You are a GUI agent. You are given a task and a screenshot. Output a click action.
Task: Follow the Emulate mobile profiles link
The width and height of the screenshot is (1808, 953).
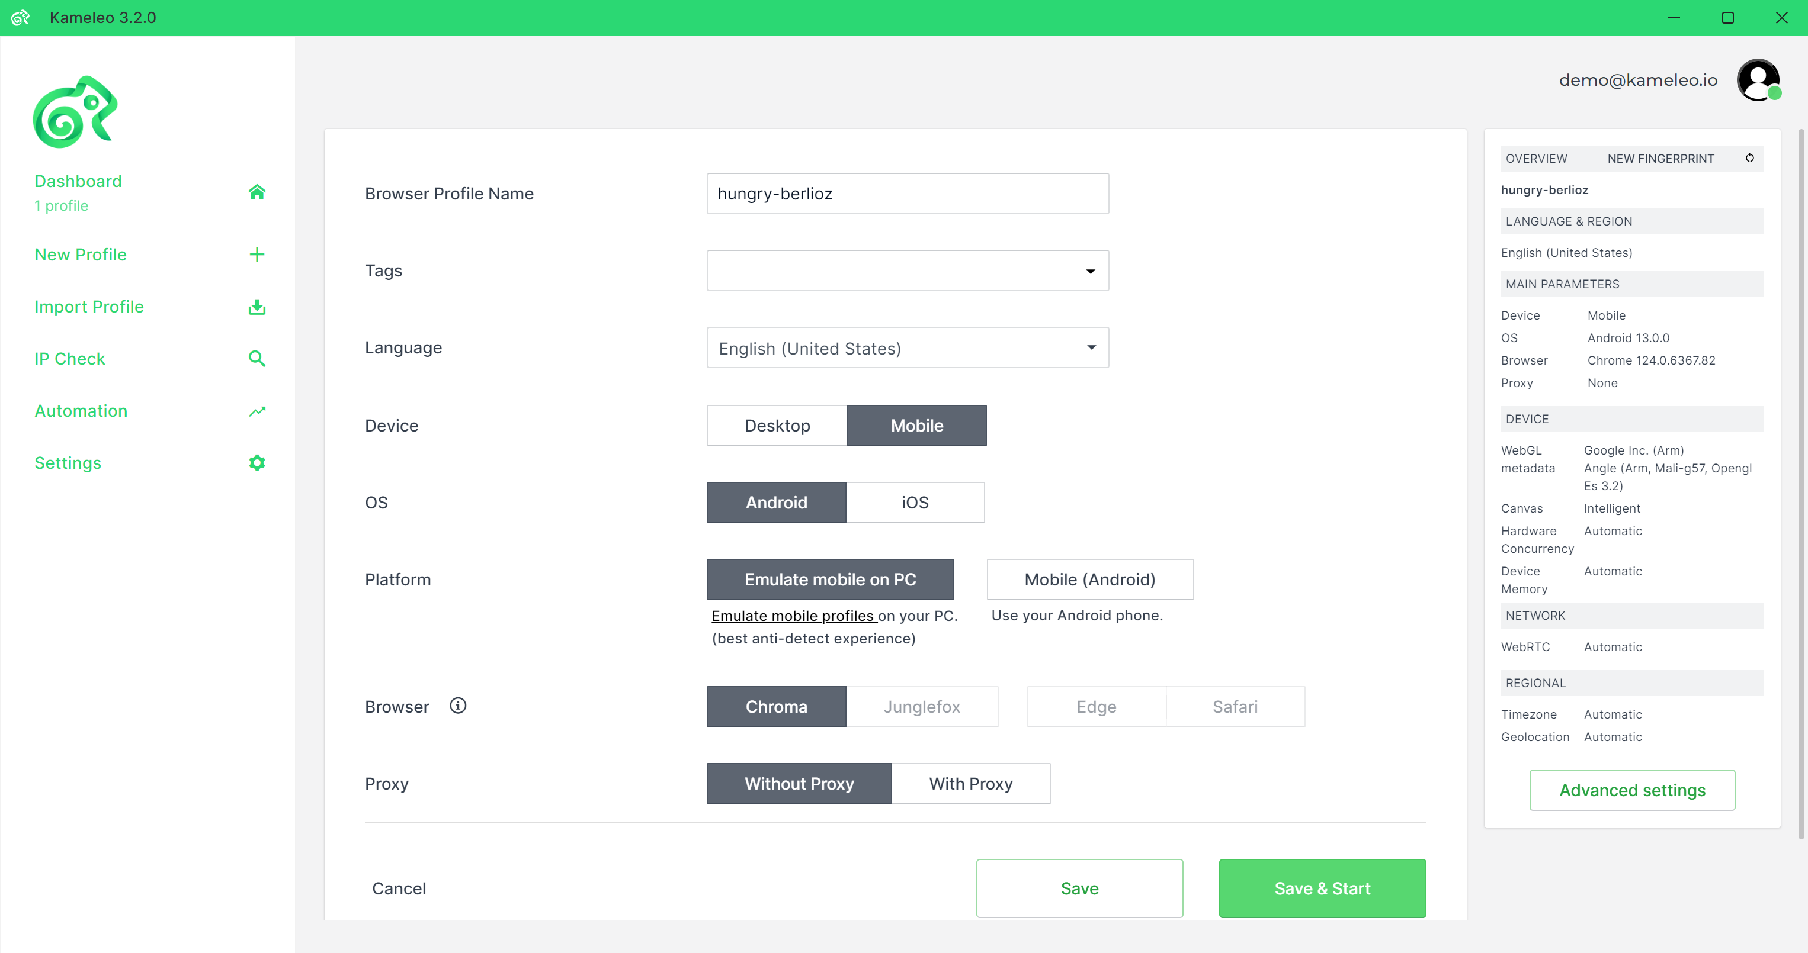pos(794,616)
